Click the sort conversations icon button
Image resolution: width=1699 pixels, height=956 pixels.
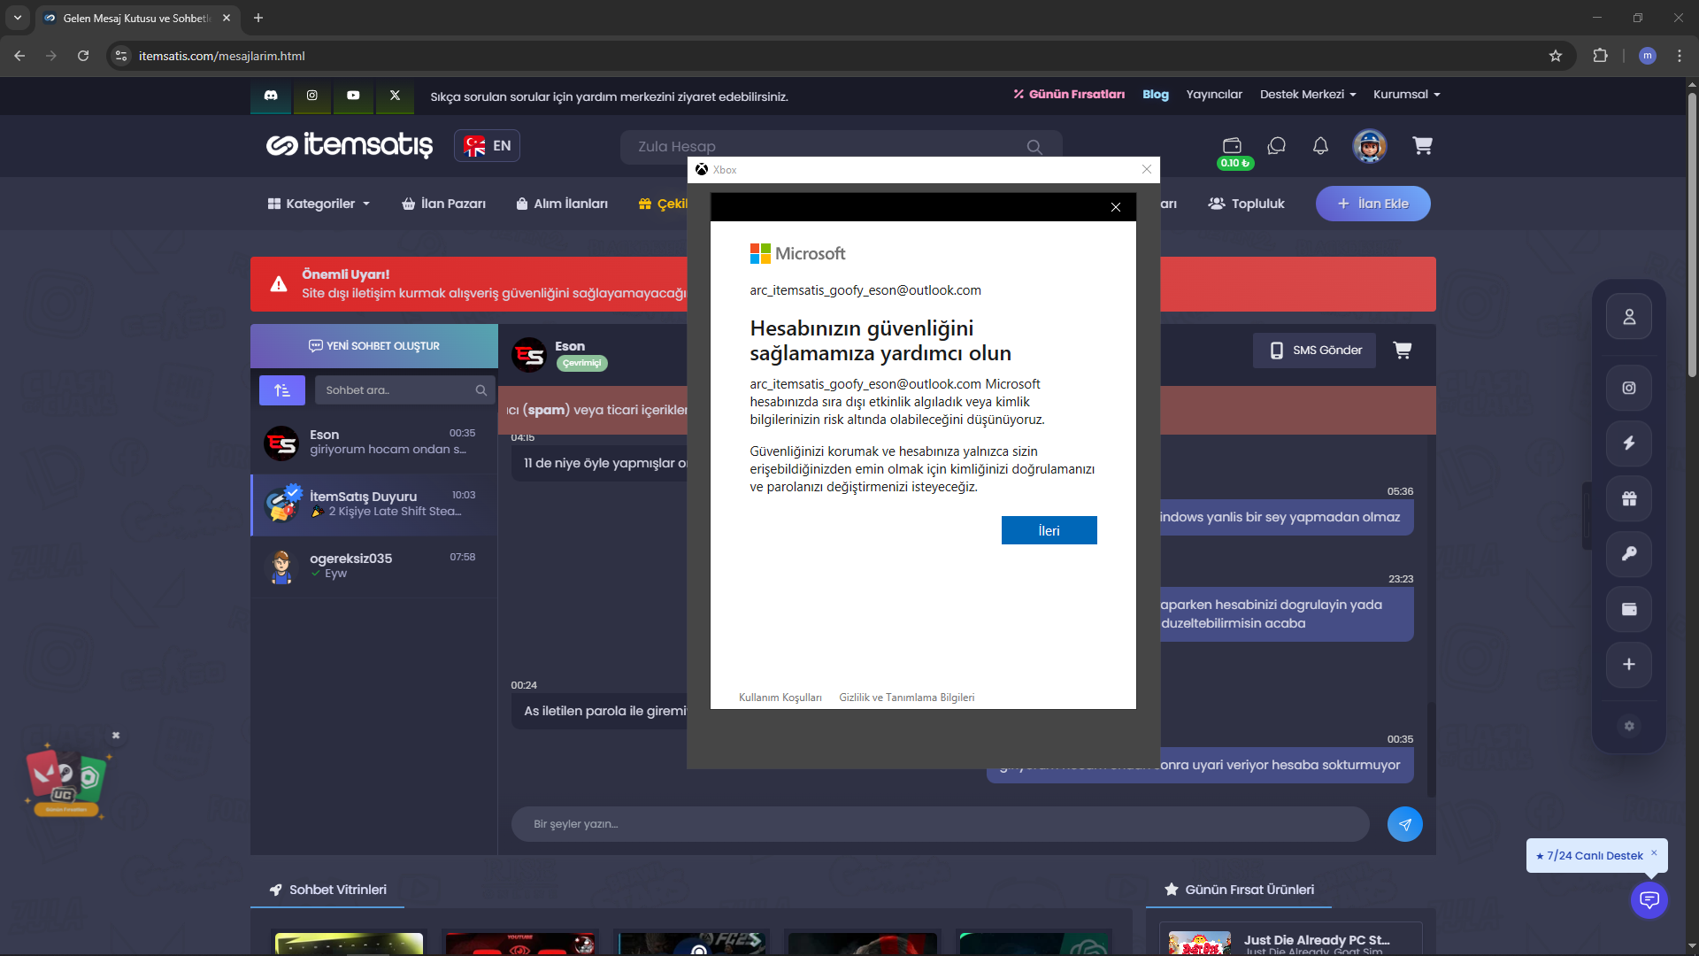(x=282, y=390)
